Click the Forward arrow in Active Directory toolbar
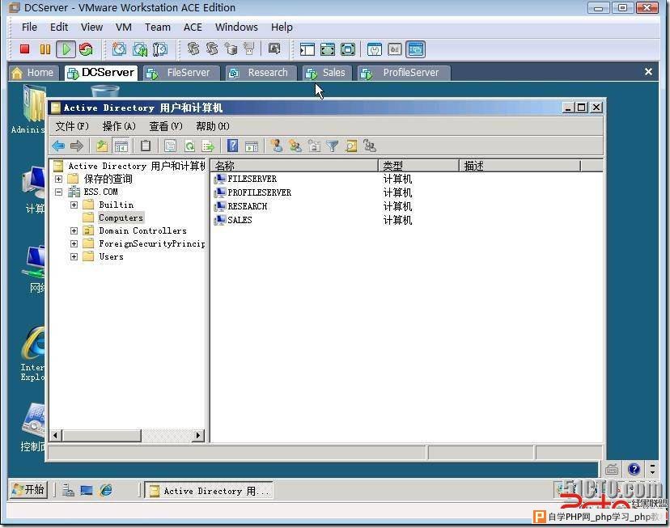This screenshot has width=670, height=528. click(77, 146)
